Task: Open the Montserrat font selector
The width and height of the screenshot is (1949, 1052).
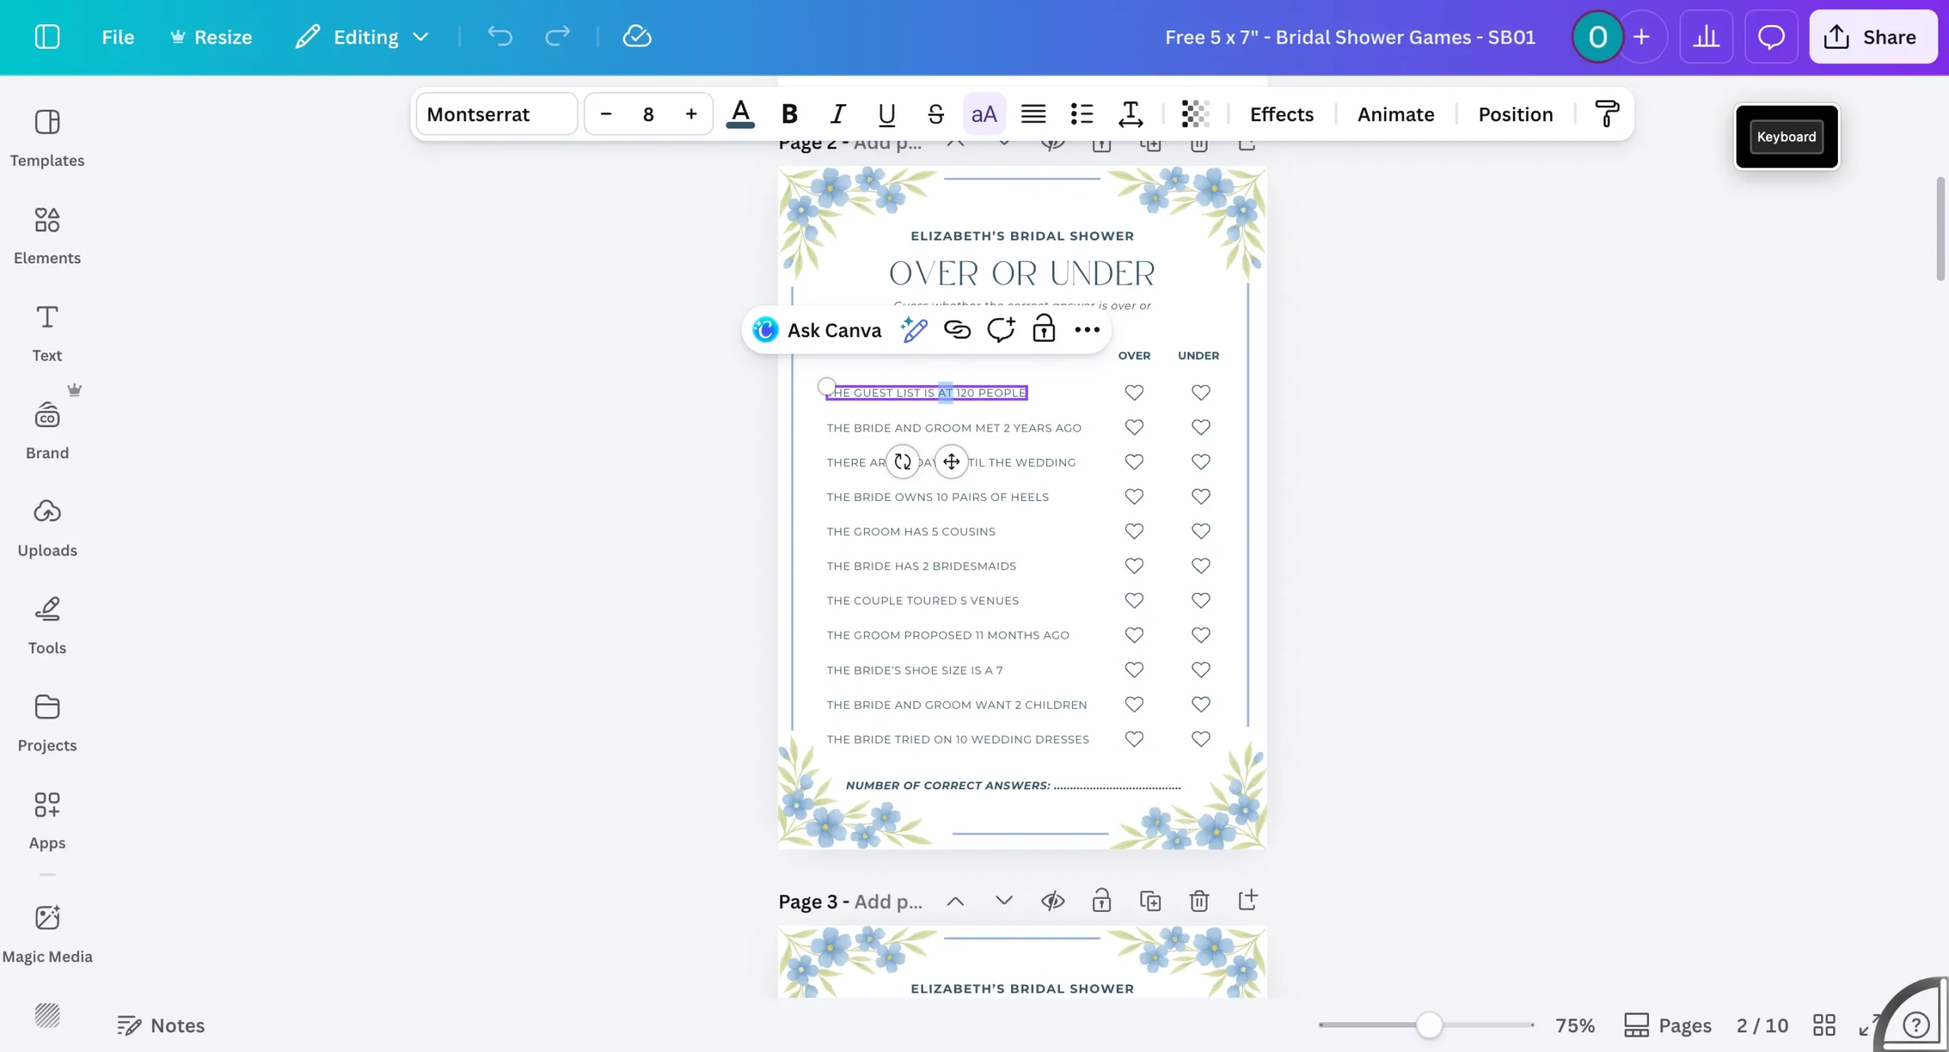Action: 496,114
